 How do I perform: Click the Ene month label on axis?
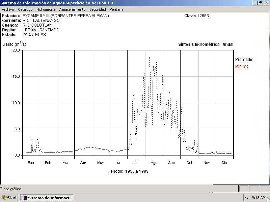click(x=31, y=163)
